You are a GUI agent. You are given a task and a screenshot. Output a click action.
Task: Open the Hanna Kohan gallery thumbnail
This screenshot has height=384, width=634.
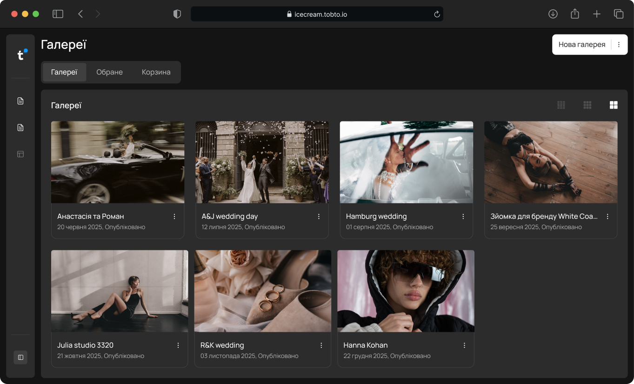pyautogui.click(x=406, y=291)
